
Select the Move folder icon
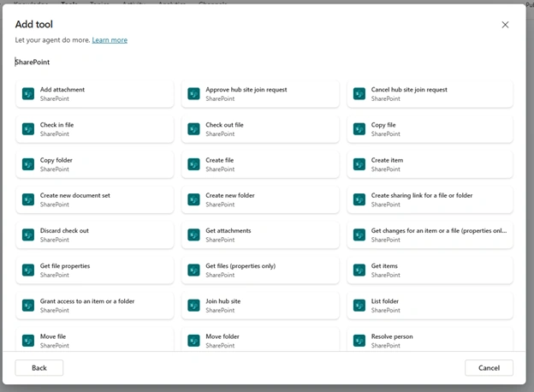point(193,341)
